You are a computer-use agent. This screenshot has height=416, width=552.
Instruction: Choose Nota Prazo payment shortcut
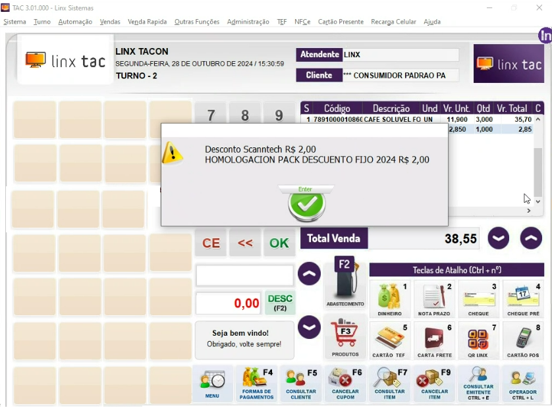(x=433, y=299)
